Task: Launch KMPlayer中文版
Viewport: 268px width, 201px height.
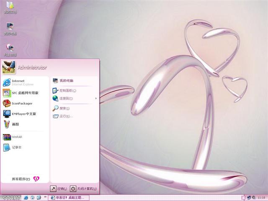Action: (x=23, y=114)
